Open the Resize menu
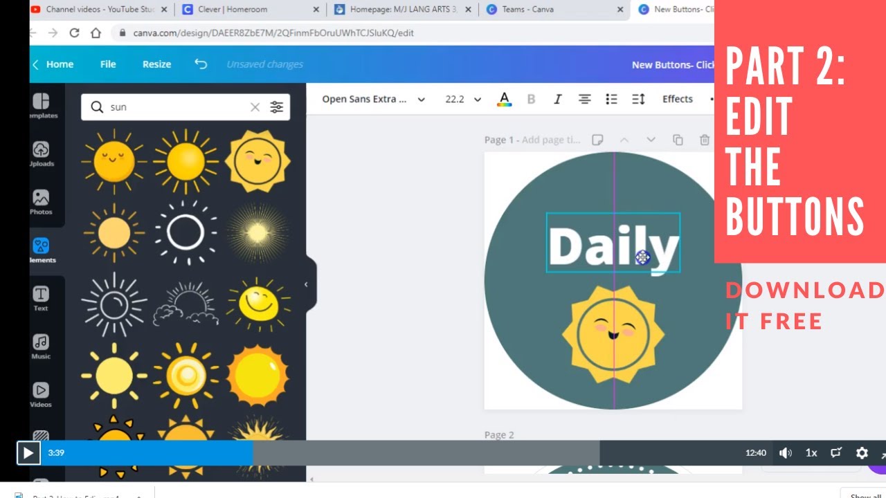 click(157, 64)
